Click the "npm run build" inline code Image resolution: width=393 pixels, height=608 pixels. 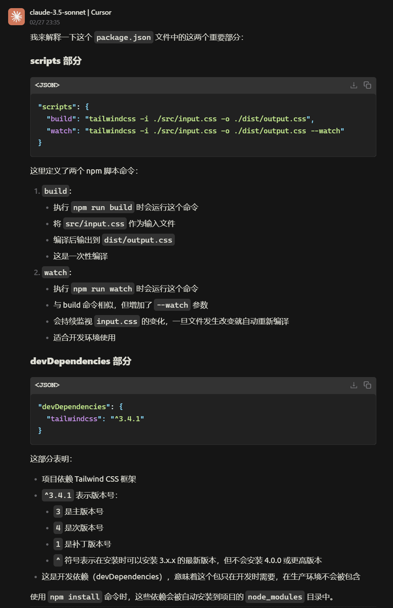[x=102, y=207]
